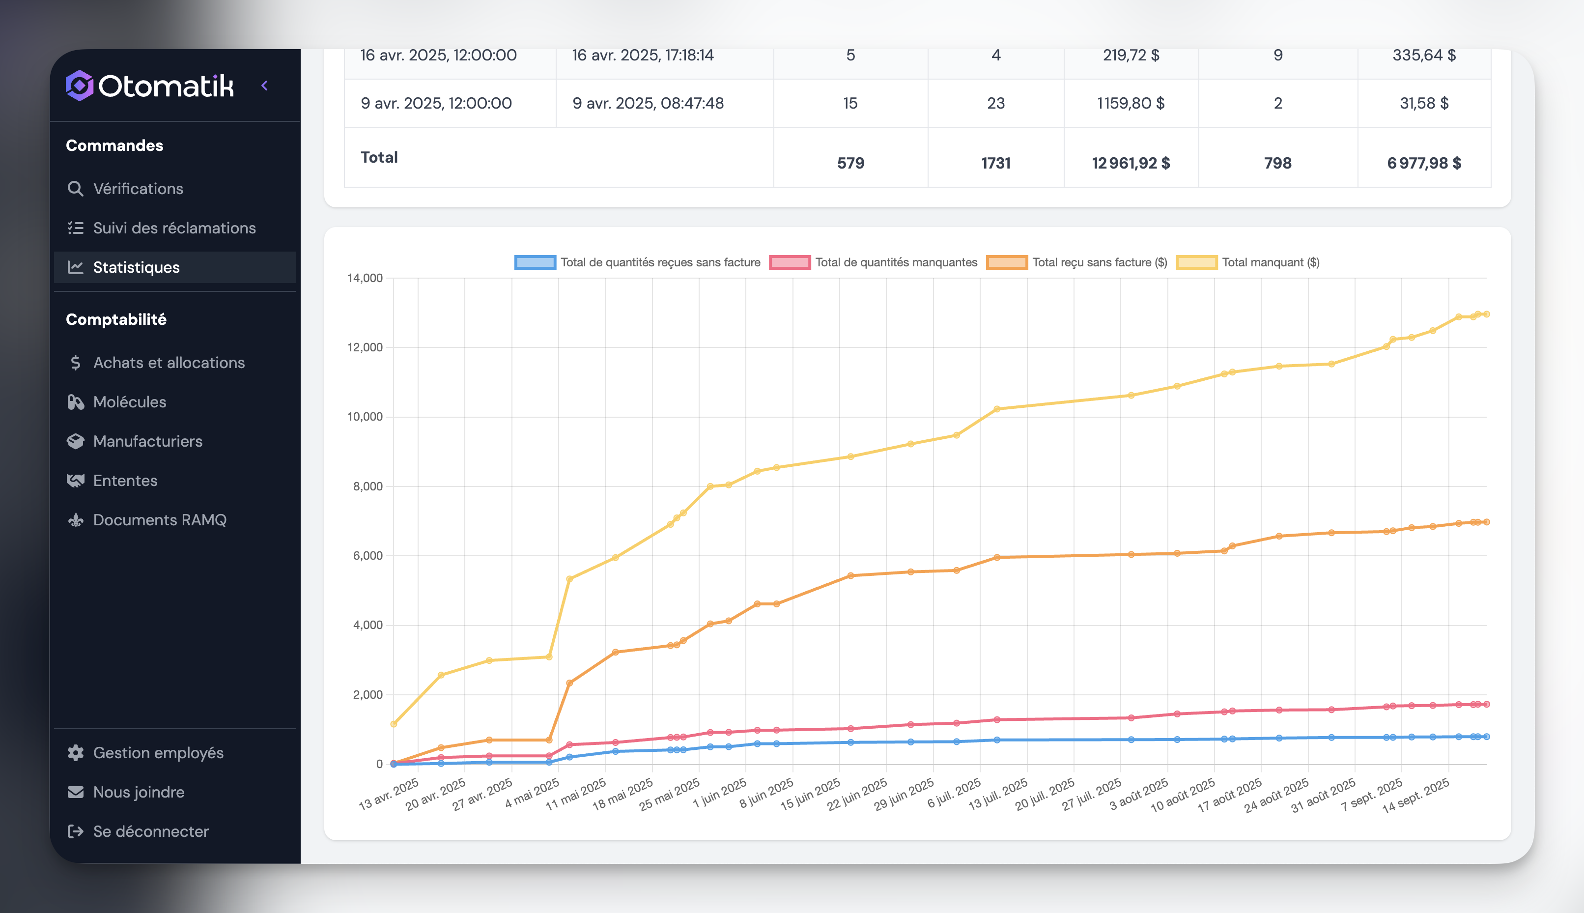Click the Vérifications magnifier icon
This screenshot has height=913, width=1584.
(x=75, y=189)
